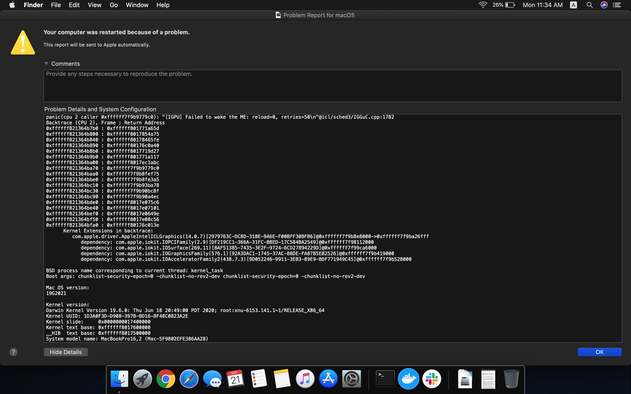Click Hide Details to collapse the report
The width and height of the screenshot is (631, 394).
coord(65,352)
